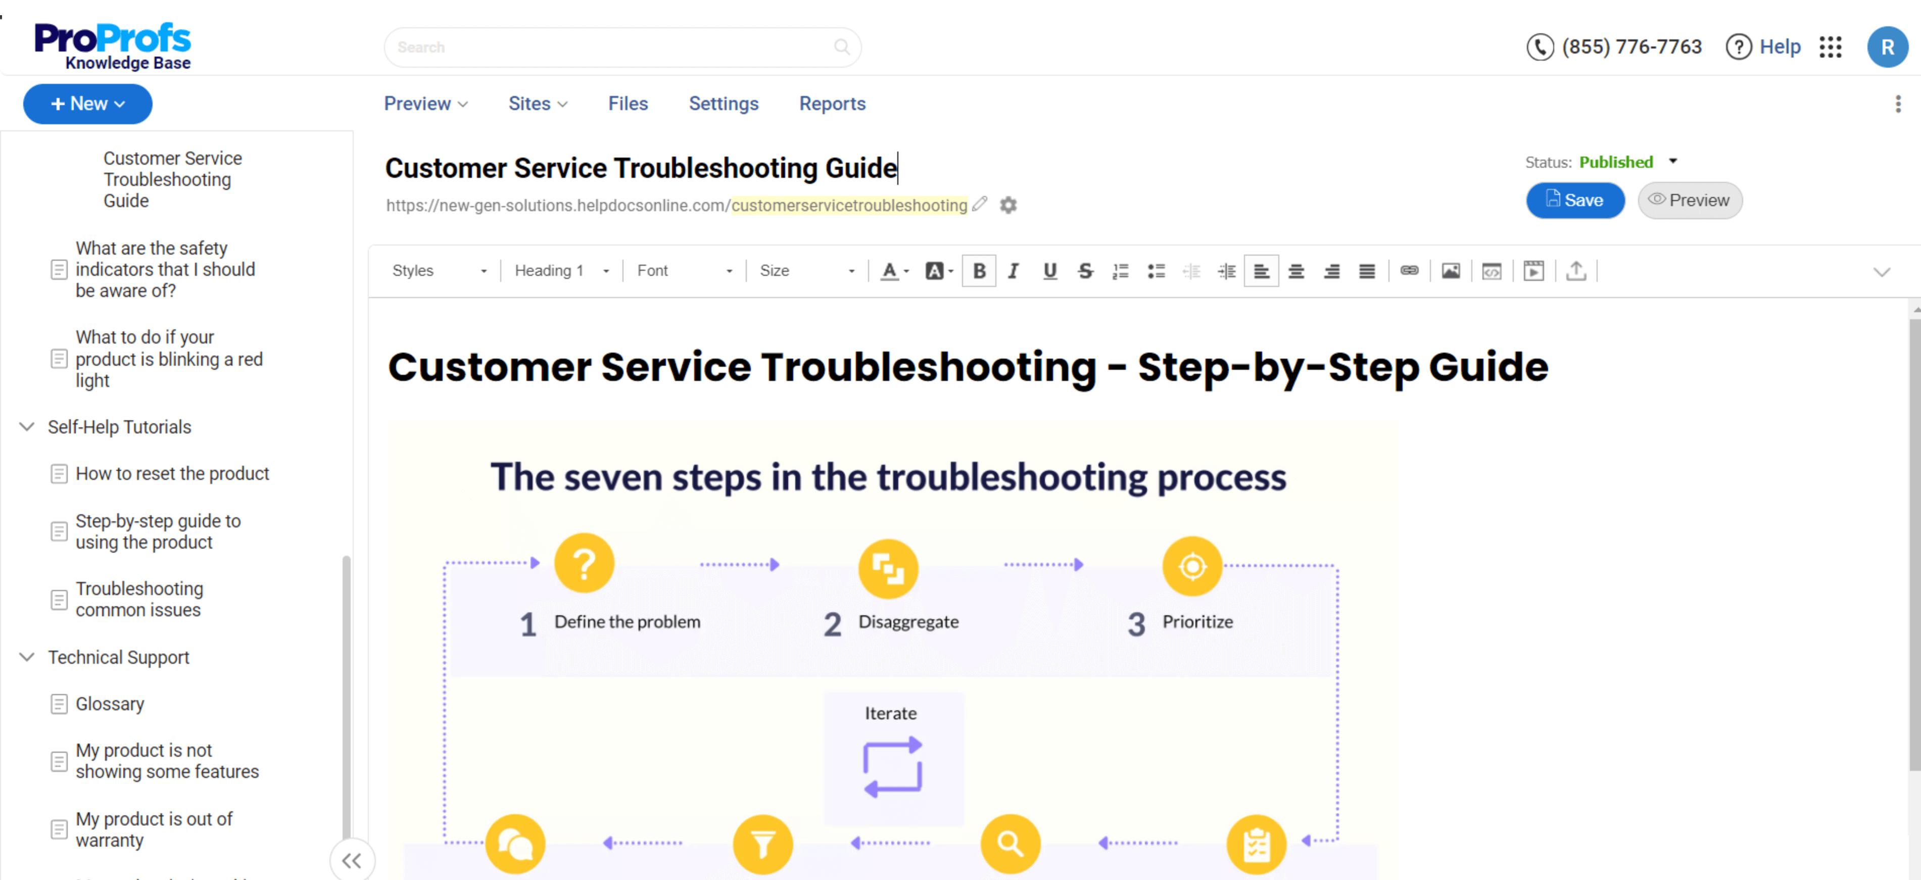1921x880 pixels.
Task: Align text right
Action: [1332, 271]
